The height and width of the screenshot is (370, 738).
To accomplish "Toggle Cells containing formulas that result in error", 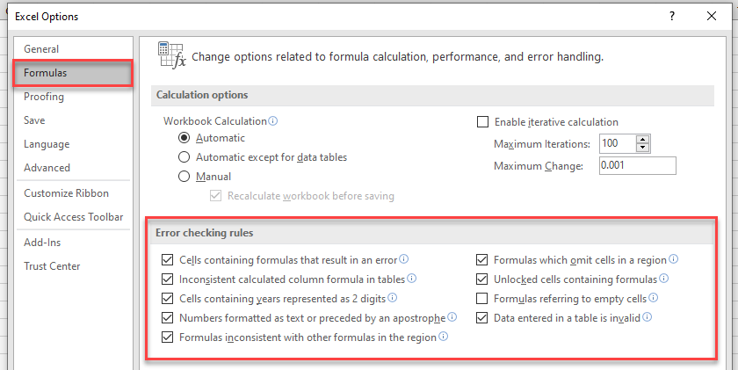I will [168, 260].
